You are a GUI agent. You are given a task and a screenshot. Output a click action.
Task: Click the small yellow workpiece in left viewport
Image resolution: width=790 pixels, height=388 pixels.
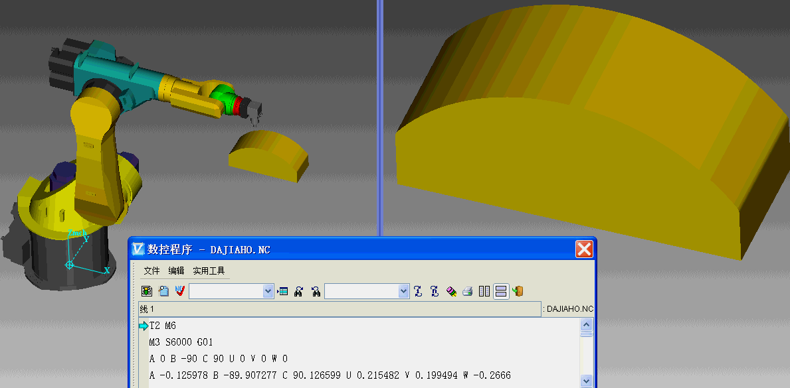[x=267, y=156]
